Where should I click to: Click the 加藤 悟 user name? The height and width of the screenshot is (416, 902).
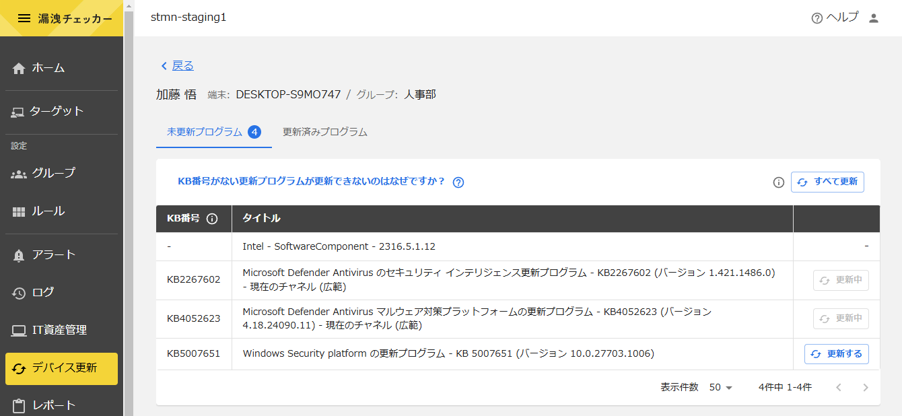click(x=176, y=95)
